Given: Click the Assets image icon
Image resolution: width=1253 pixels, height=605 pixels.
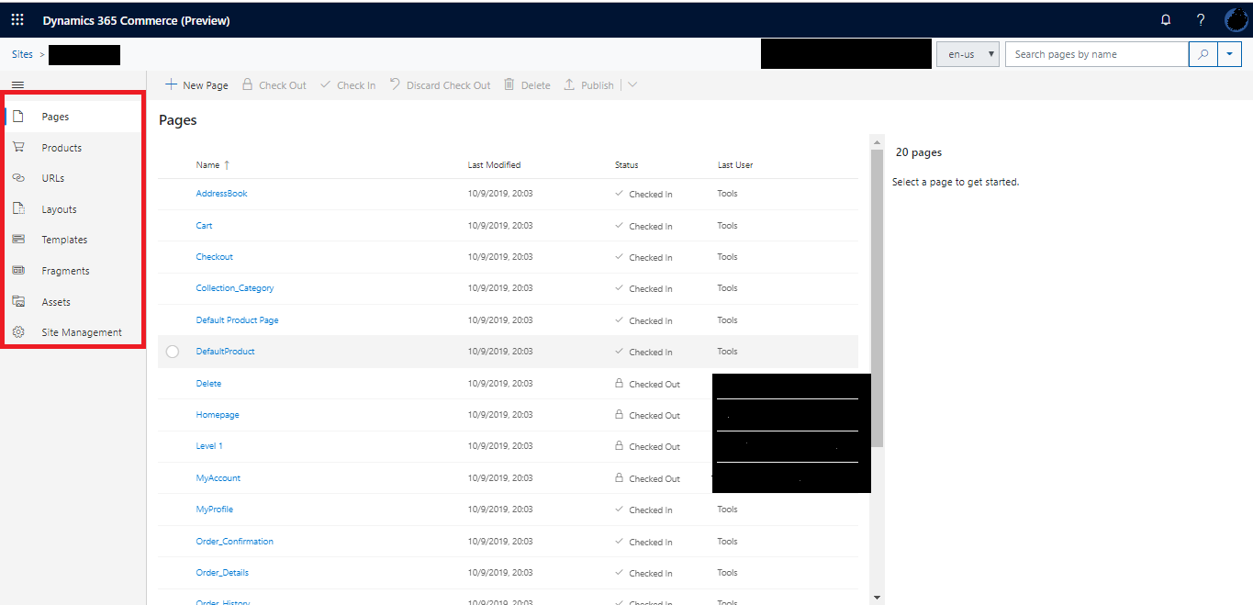Looking at the screenshot, I should (x=18, y=301).
